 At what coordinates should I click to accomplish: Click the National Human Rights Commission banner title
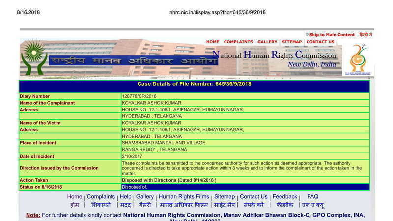coord(274,55)
